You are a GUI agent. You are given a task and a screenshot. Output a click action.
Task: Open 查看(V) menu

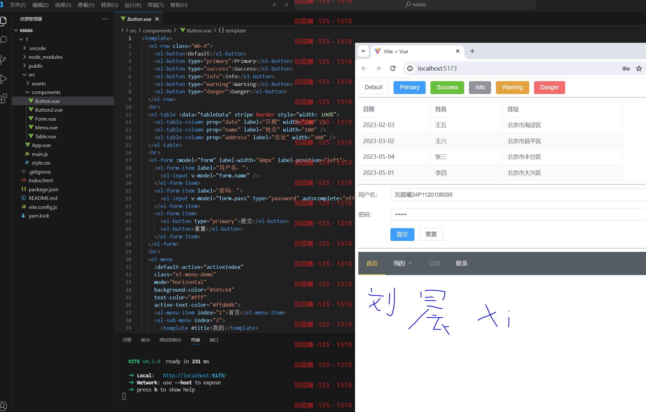[x=86, y=5]
